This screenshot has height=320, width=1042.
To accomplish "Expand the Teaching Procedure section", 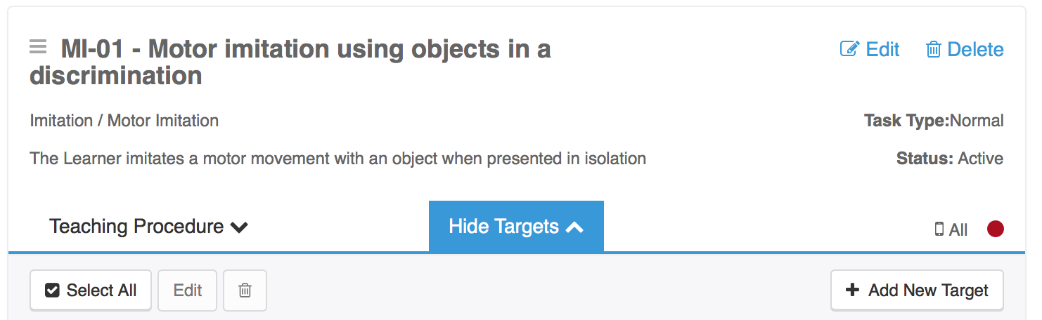I will point(148,227).
